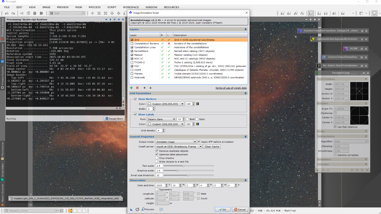
Task: Move the selected layer down with the arrow icon
Action: [150, 88]
